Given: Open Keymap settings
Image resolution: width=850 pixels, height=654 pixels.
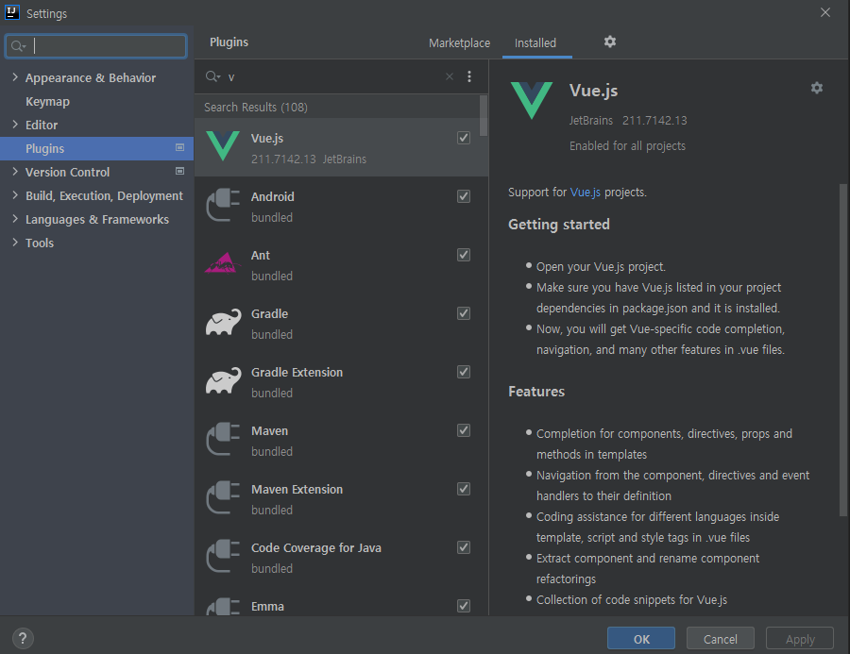Looking at the screenshot, I should tap(48, 101).
